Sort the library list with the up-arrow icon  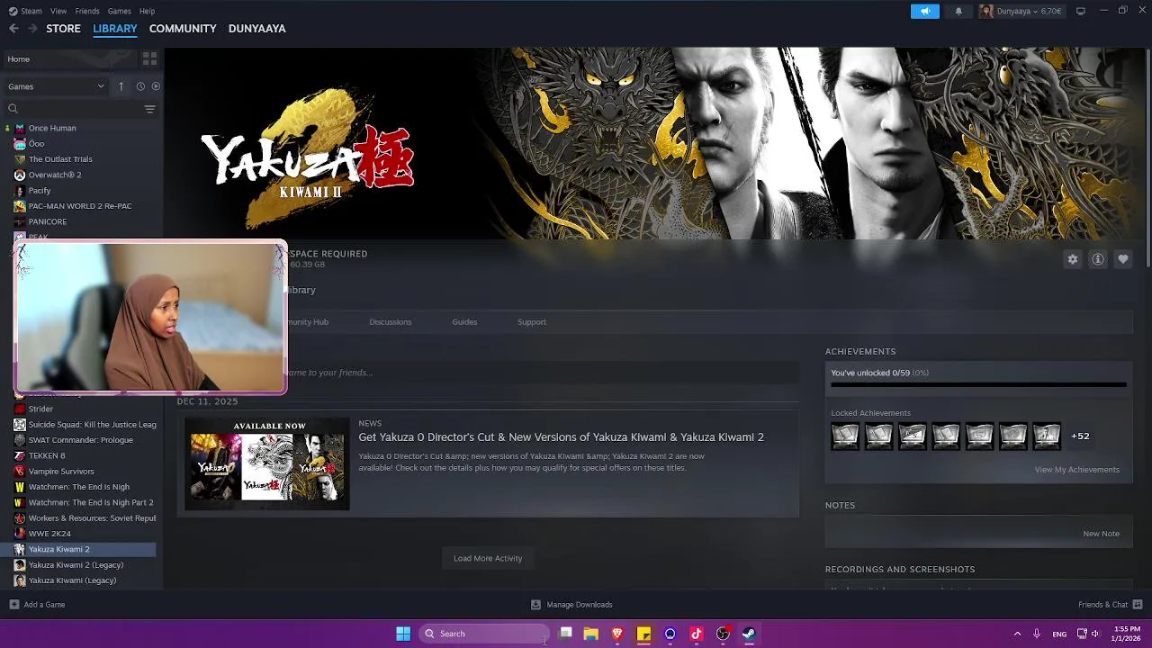point(121,86)
